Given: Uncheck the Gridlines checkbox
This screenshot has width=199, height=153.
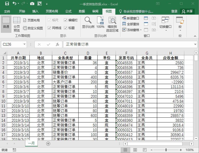Looking at the screenshot, I should [49, 28].
